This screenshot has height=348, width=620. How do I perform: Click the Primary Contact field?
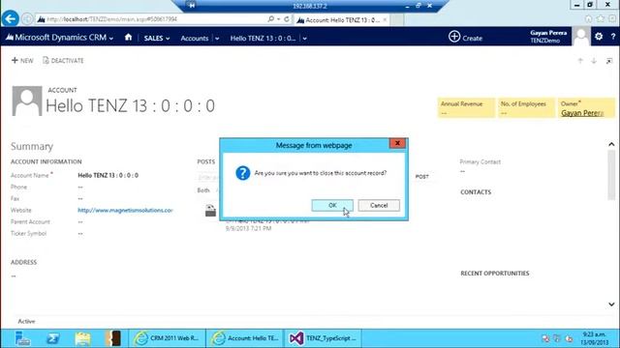(480, 166)
